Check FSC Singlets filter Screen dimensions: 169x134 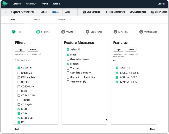(19, 77)
